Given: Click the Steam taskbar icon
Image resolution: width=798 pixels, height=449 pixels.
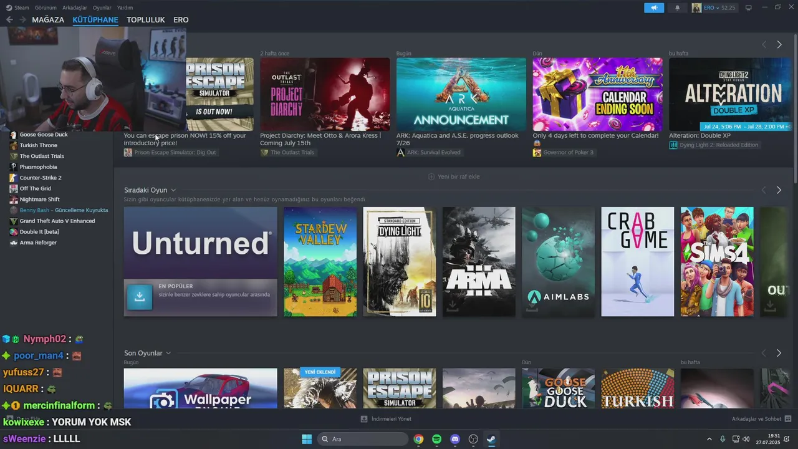Looking at the screenshot, I should pyautogui.click(x=491, y=439).
